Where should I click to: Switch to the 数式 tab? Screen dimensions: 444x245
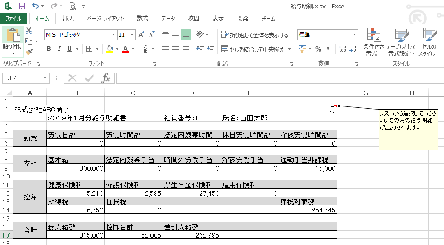[x=143, y=19]
